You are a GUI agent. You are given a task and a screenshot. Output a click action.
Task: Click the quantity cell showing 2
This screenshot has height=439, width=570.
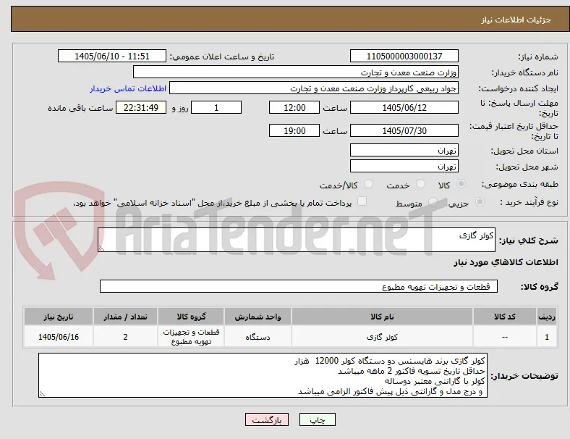point(125,337)
